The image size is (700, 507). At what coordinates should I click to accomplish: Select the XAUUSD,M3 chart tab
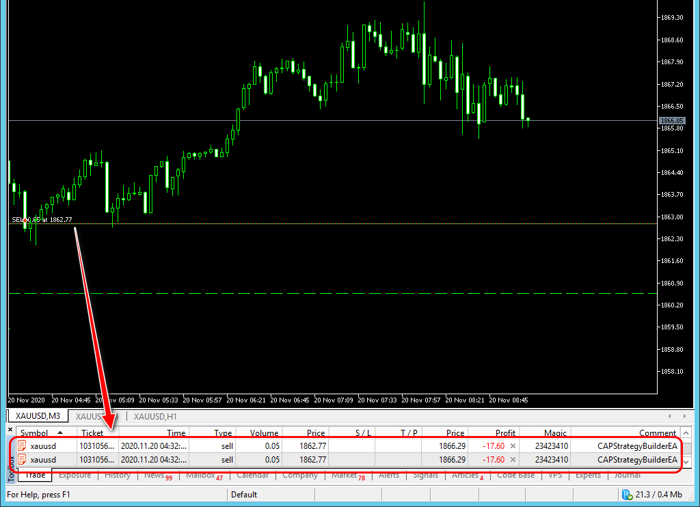(38, 416)
